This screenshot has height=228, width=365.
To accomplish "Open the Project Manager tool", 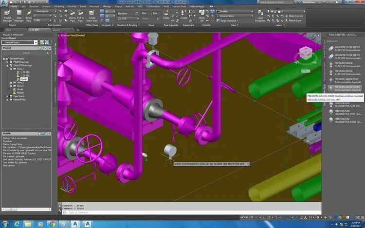I will (x=7, y=16).
